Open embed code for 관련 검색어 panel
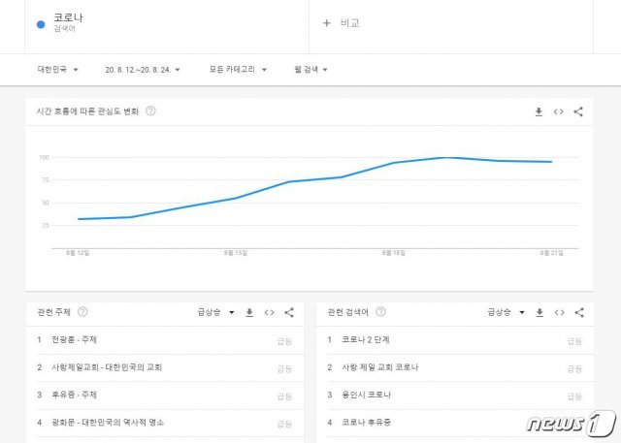 click(560, 312)
